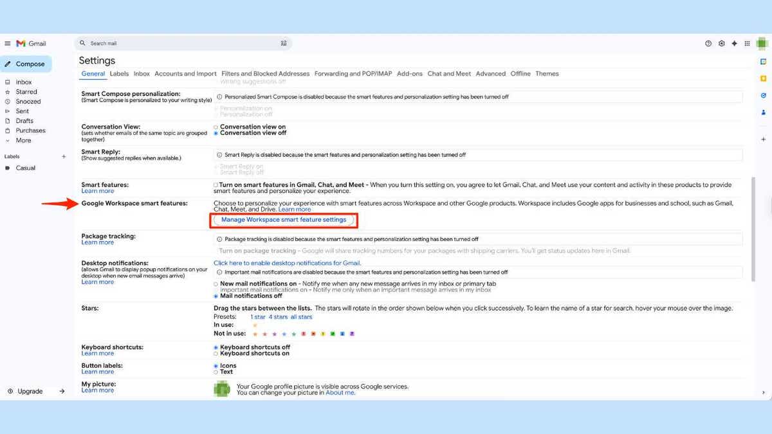Click the Search mail input field
The width and height of the screenshot is (772, 434).
[161, 43]
